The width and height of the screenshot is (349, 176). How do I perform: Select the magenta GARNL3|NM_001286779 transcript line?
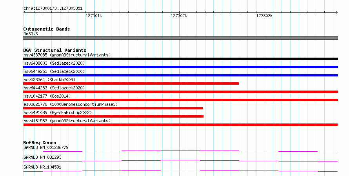(x=180, y=151)
